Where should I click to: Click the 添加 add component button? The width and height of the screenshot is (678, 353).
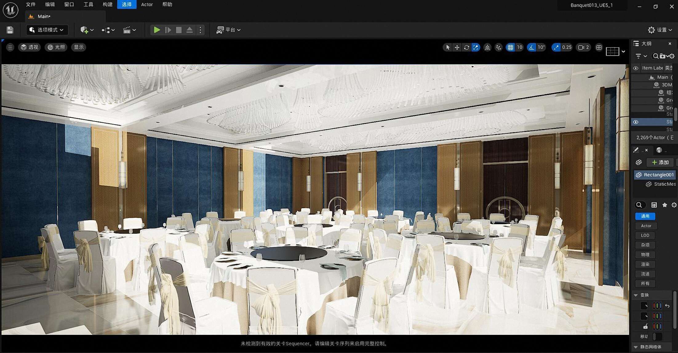(x=660, y=162)
